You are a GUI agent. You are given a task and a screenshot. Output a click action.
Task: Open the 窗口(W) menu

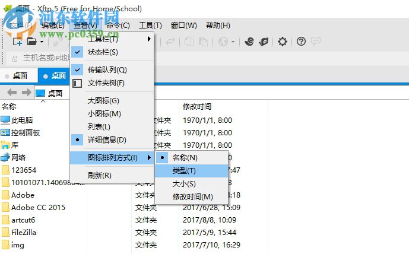point(183,26)
